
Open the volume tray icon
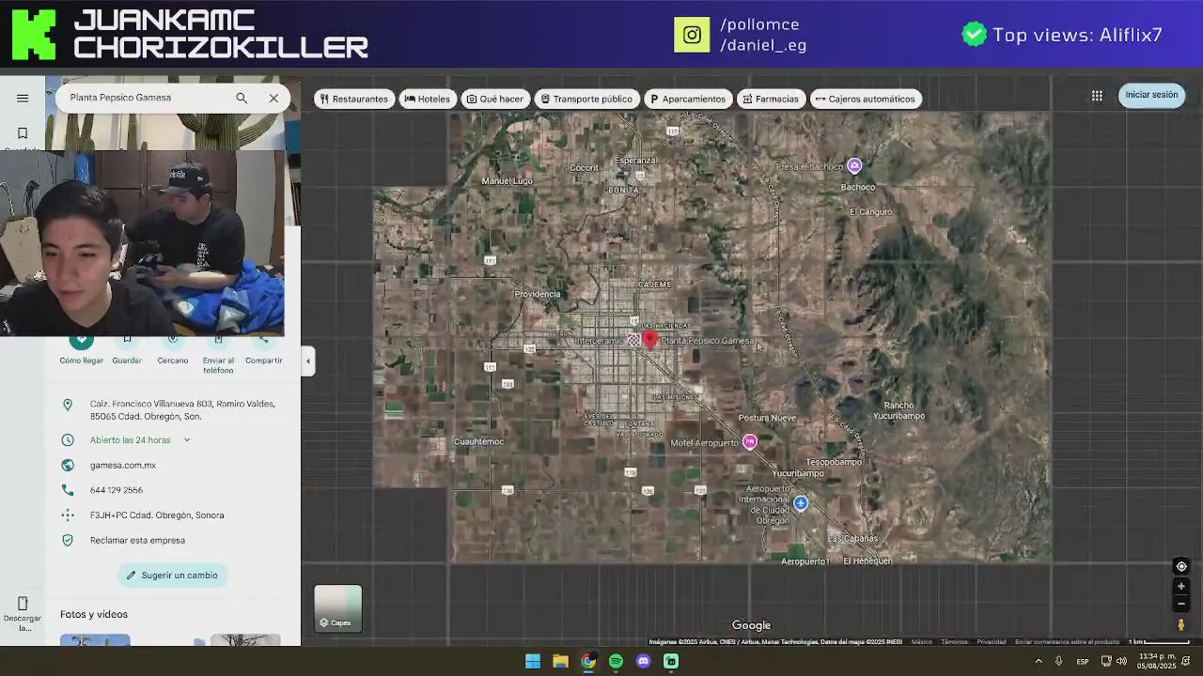tap(1121, 661)
